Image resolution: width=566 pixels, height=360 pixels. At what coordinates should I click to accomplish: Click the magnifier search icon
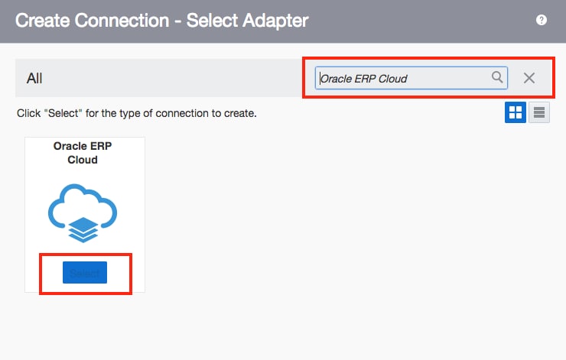coord(497,77)
